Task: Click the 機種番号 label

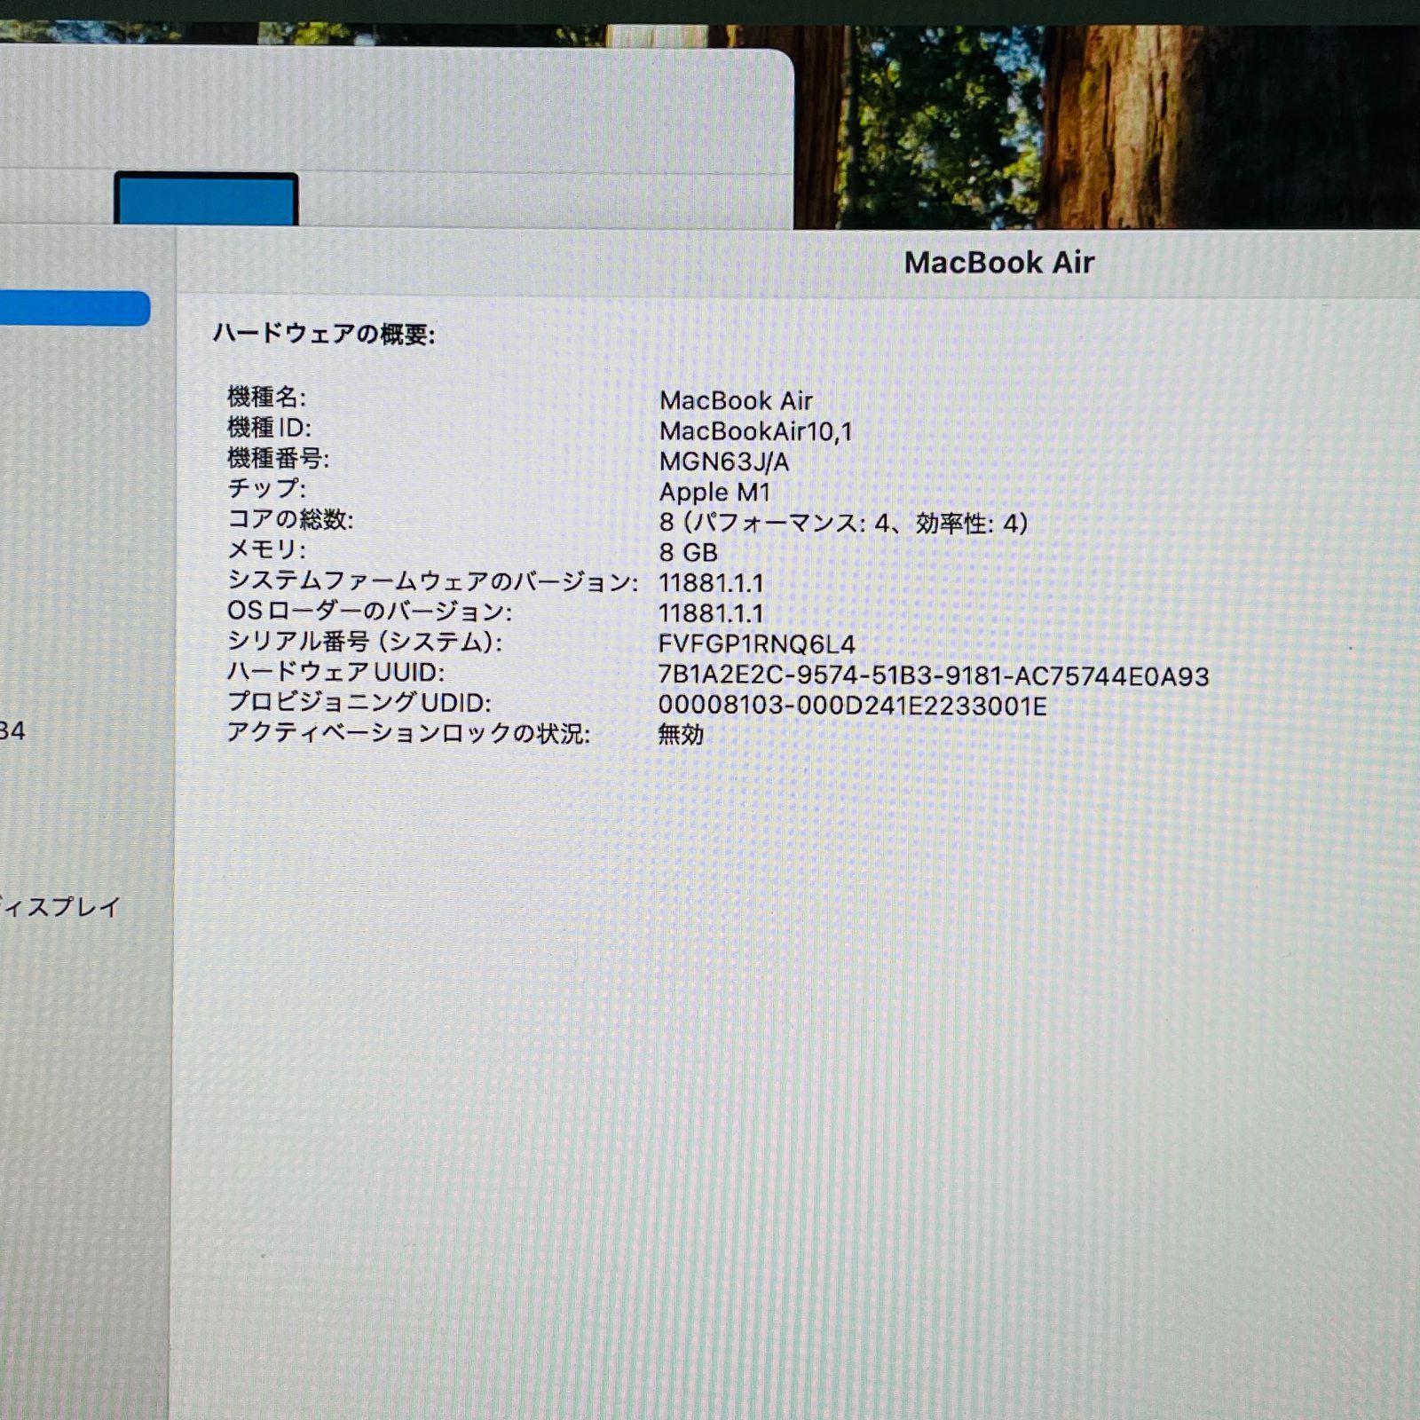Action: click(278, 458)
